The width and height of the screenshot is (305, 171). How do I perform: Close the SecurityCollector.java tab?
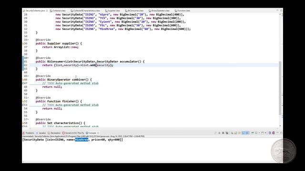pos(47,10)
